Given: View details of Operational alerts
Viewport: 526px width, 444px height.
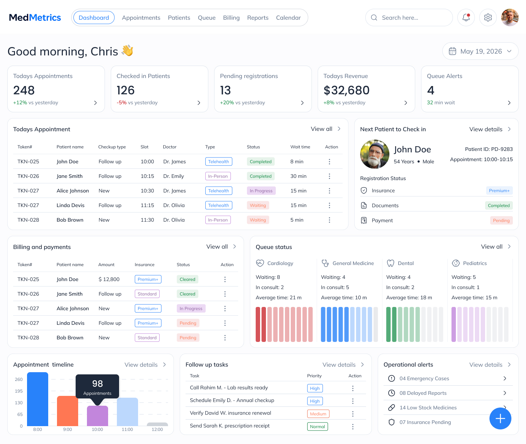Looking at the screenshot, I should coord(490,365).
